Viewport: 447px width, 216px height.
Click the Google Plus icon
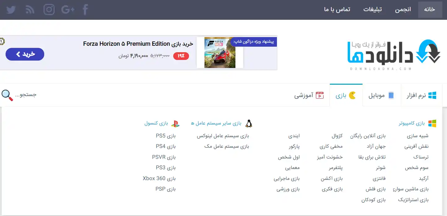(68, 10)
